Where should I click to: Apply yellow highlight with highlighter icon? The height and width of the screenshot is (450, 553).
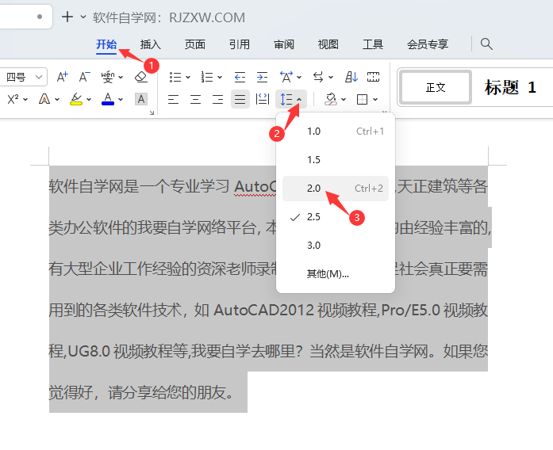point(76,99)
